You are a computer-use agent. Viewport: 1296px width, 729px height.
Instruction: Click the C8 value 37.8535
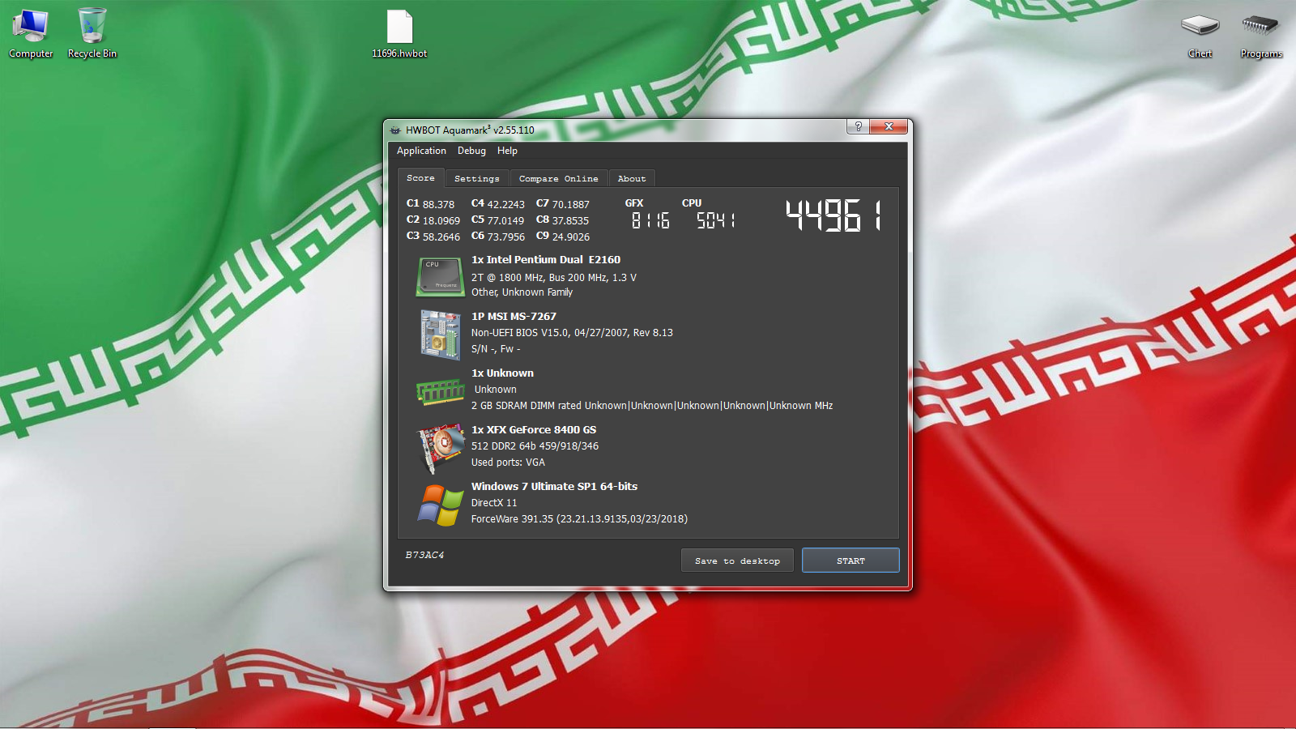pyautogui.click(x=570, y=221)
